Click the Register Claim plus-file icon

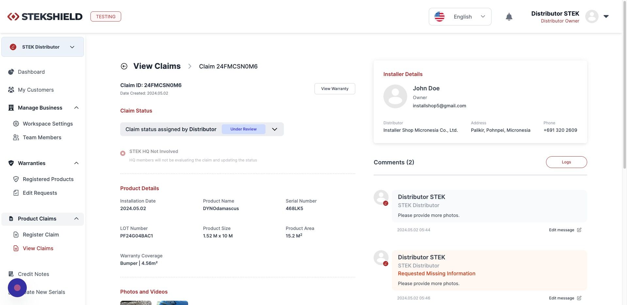pyautogui.click(x=16, y=235)
